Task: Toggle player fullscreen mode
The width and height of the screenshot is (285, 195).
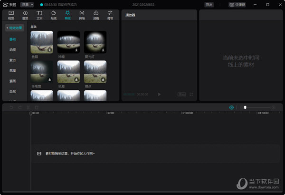Action: (x=191, y=95)
